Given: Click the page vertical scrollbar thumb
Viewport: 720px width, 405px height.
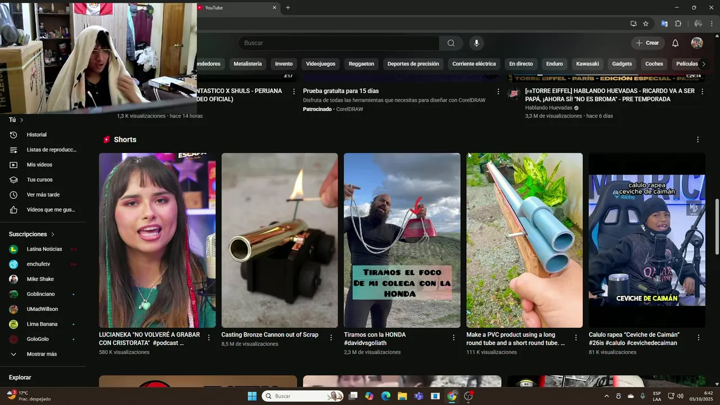Looking at the screenshot, I should click(x=716, y=226).
